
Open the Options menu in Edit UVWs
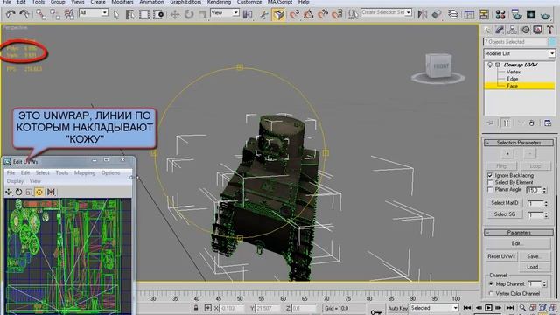tap(110, 173)
